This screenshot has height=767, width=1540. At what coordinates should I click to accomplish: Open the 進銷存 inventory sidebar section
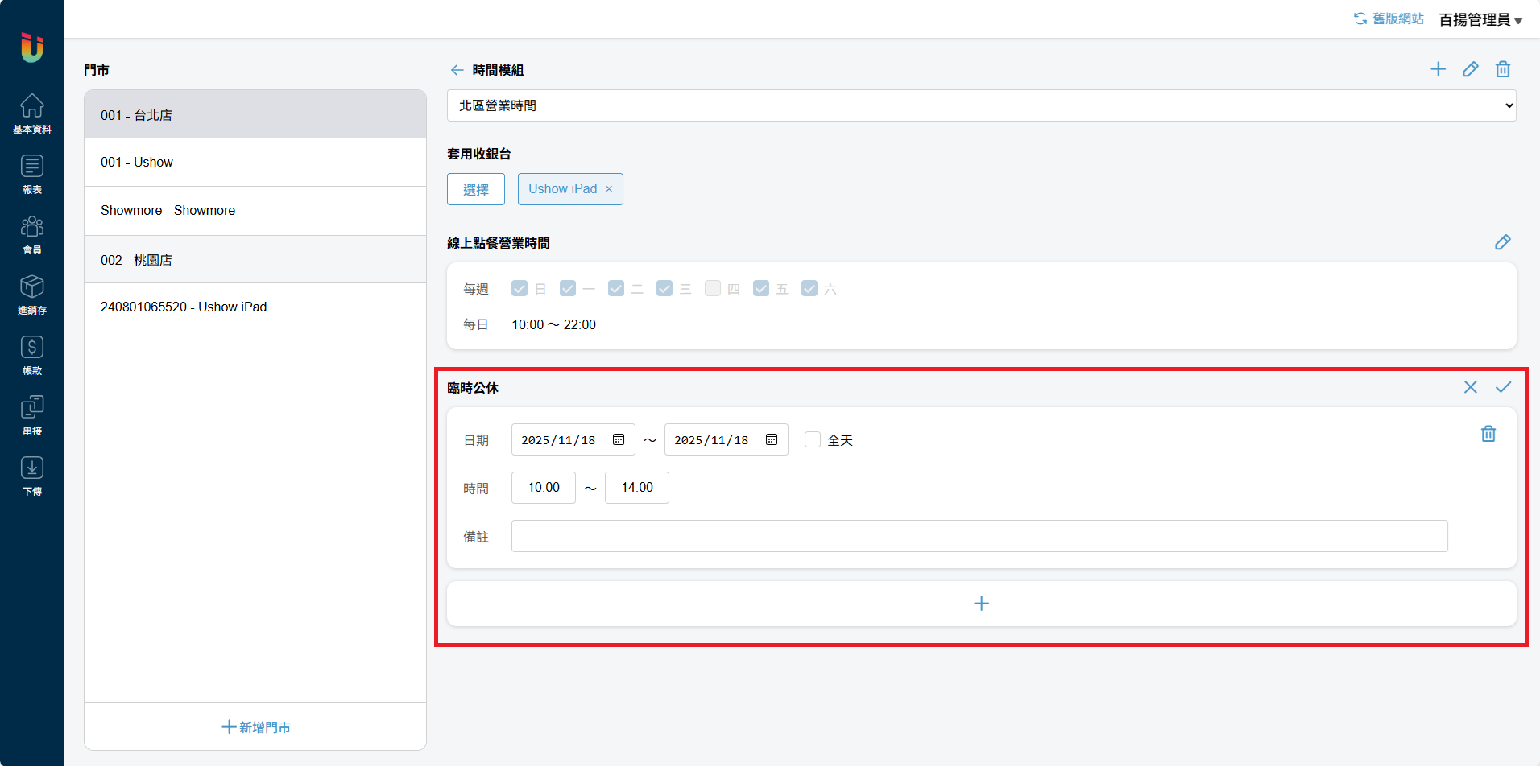[32, 295]
